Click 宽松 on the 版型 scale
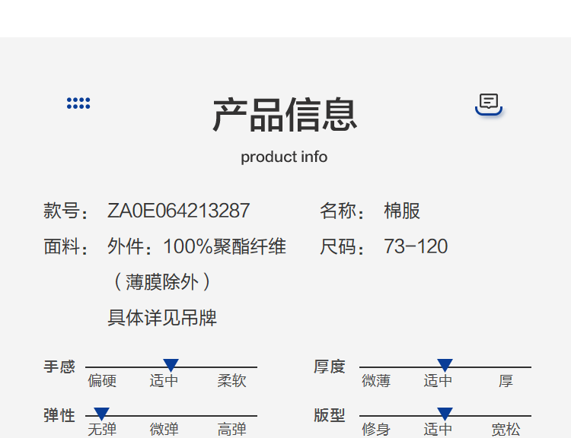 [x=506, y=430]
